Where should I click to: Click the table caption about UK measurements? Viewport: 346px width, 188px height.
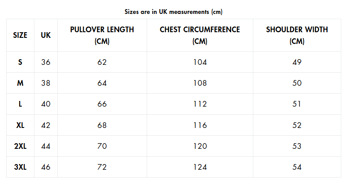click(x=173, y=12)
